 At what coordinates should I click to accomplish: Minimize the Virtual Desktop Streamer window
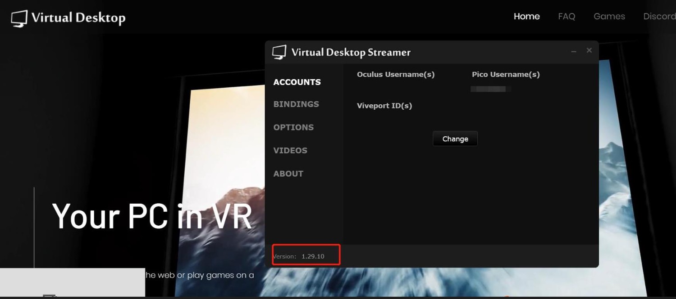574,51
